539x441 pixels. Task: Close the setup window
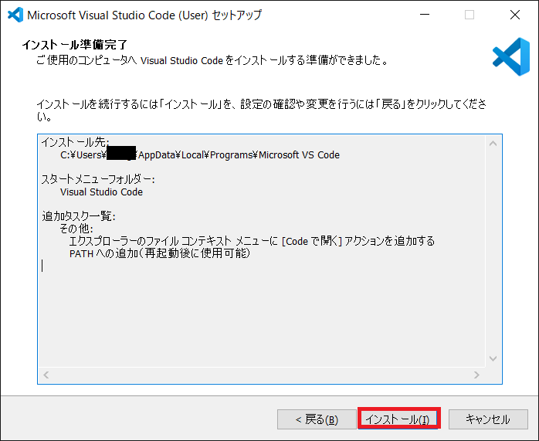tap(515, 15)
